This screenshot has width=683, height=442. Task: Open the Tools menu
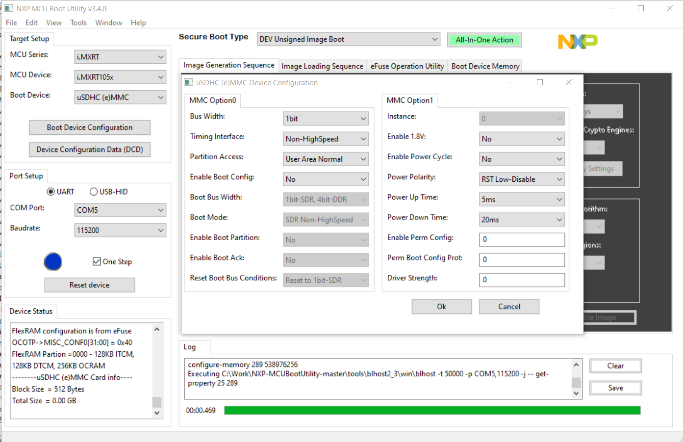point(78,23)
